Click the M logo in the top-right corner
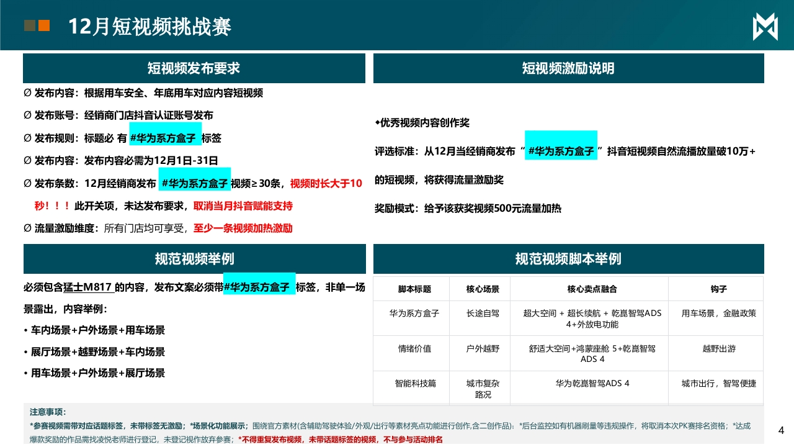The height and width of the screenshot is (447, 794). [x=765, y=27]
